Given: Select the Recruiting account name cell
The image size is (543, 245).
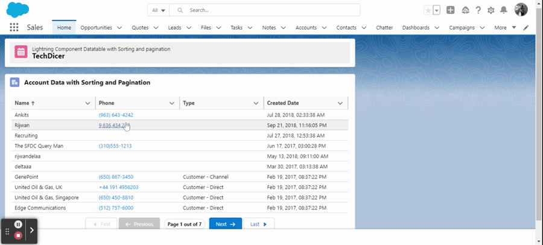Looking at the screenshot, I should [53, 136].
